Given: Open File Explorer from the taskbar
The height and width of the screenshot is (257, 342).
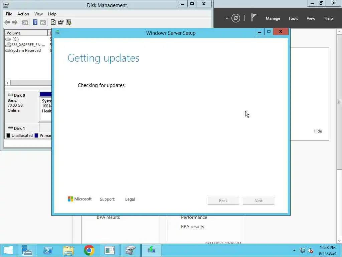Looking at the screenshot, I should 68,250.
